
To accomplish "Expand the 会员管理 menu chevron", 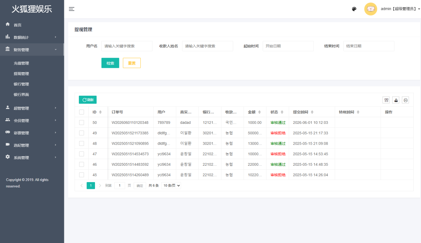I will tap(55, 120).
